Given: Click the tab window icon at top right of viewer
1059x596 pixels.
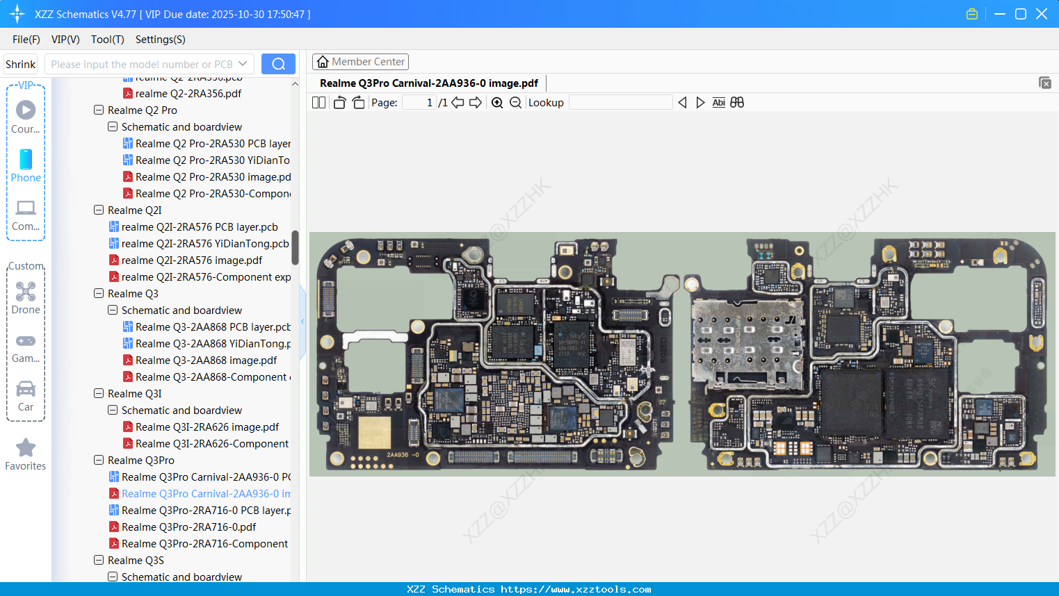Looking at the screenshot, I should coord(1044,83).
